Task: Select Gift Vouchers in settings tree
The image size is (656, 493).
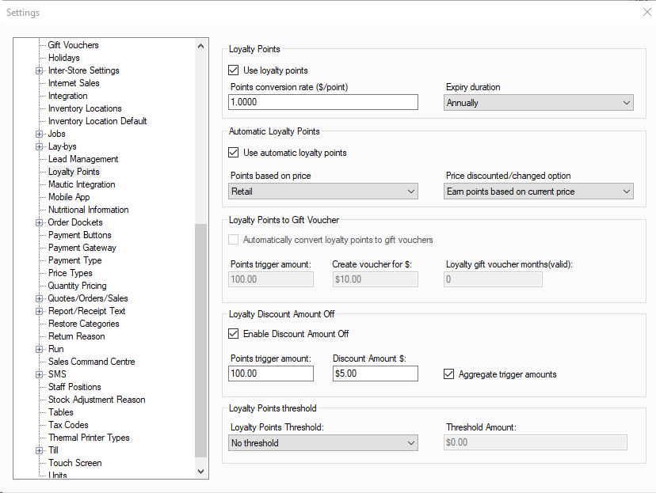Action: point(73,45)
